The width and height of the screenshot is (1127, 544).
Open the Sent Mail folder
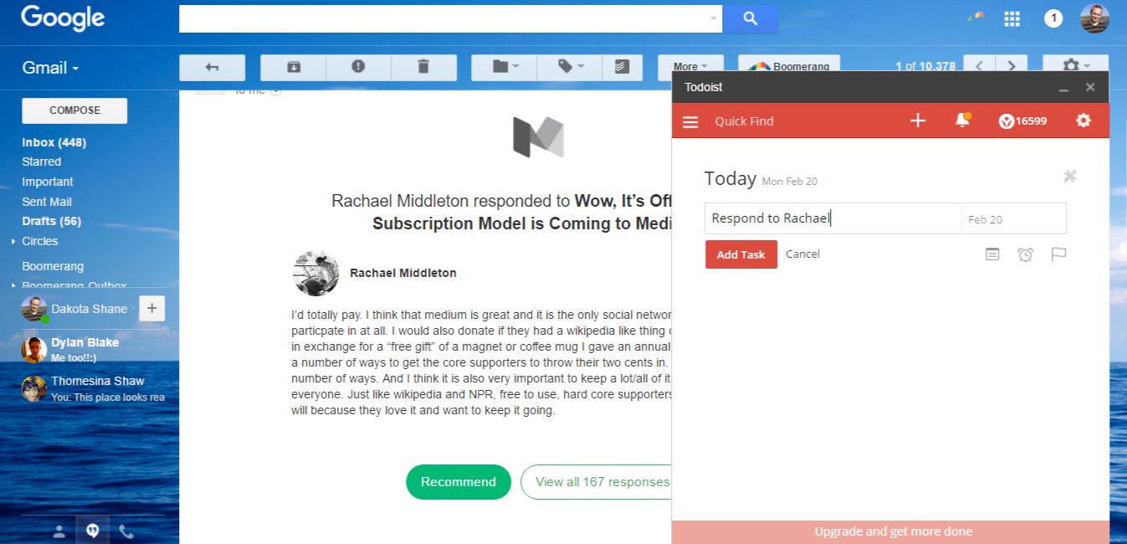pyautogui.click(x=47, y=202)
